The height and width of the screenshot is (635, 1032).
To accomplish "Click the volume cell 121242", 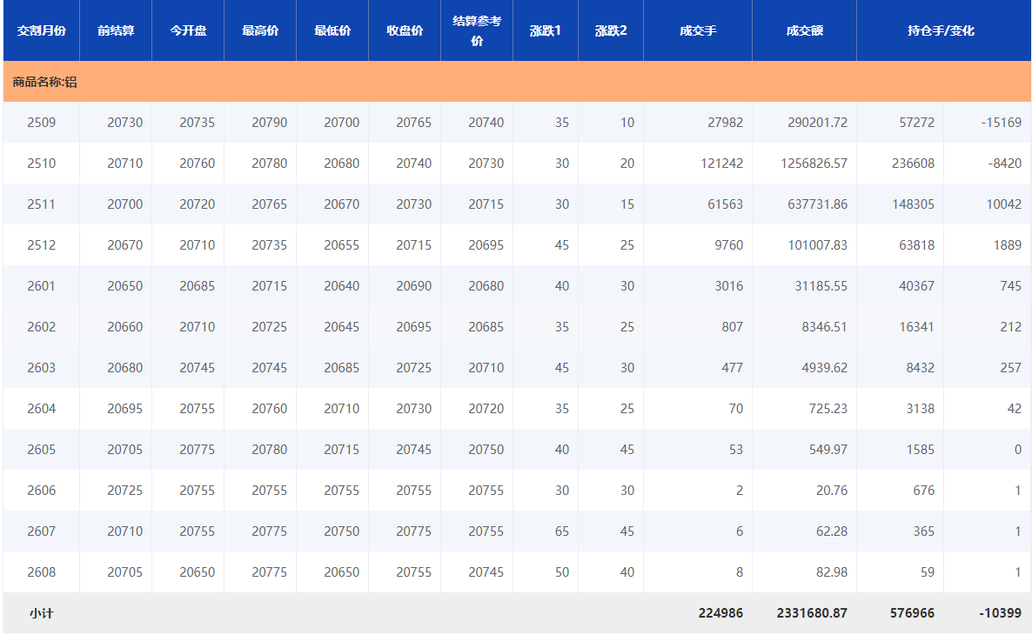I will [x=721, y=164].
